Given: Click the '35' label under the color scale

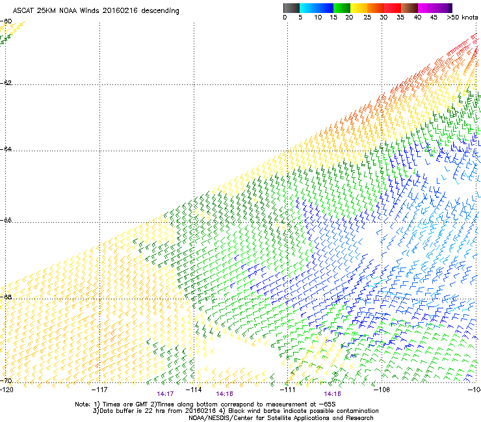Looking at the screenshot, I should tap(400, 18).
